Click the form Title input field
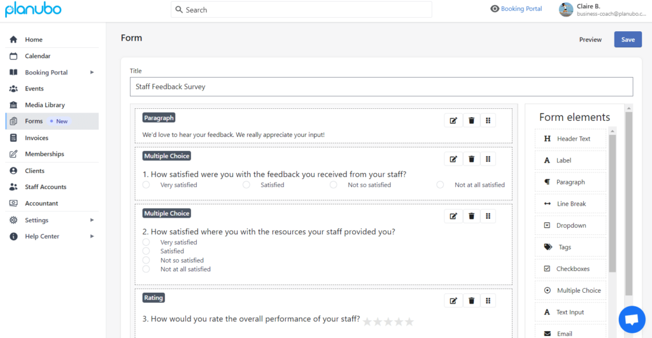Screen dimensions: 652x338 [381, 87]
